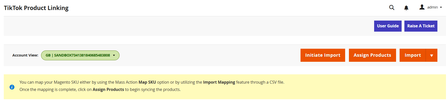Expand the admin account menu caret
The height and width of the screenshot is (101, 448).
pos(441,8)
